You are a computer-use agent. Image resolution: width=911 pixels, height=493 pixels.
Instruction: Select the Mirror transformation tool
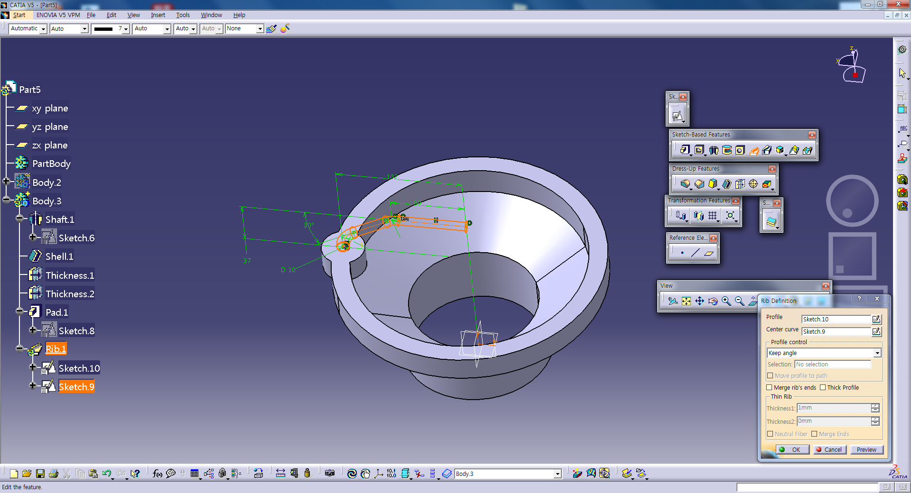tap(698, 216)
